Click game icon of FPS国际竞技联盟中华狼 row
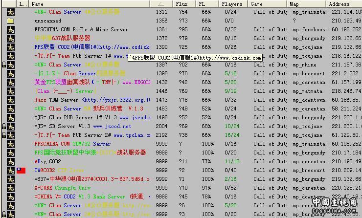 click(11, 153)
